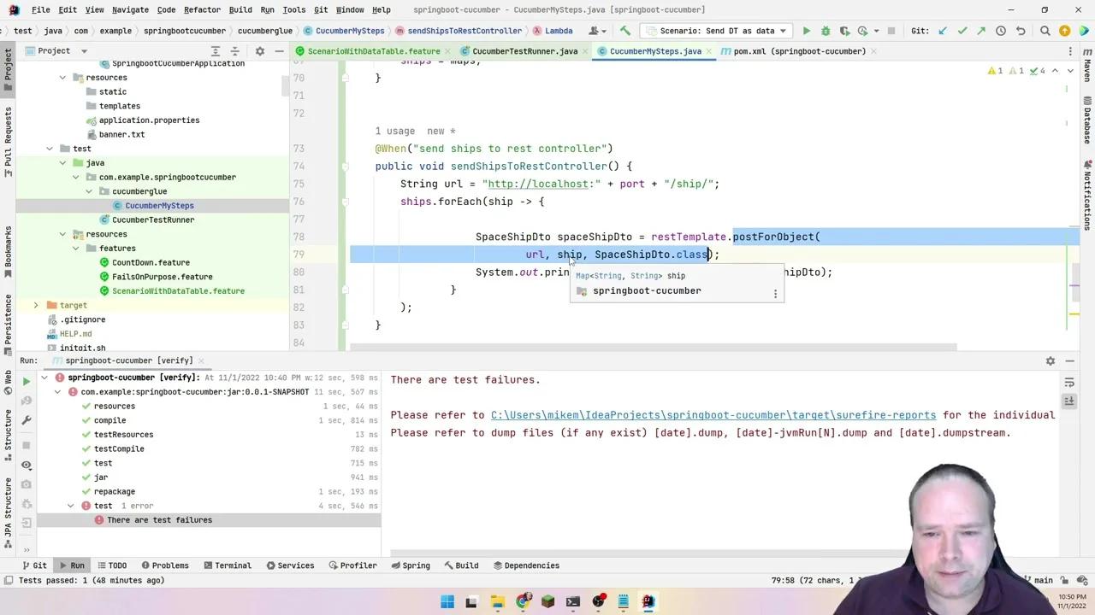This screenshot has height=615, width=1095.
Task: Start a debug session with the bug icon
Action: point(825,31)
